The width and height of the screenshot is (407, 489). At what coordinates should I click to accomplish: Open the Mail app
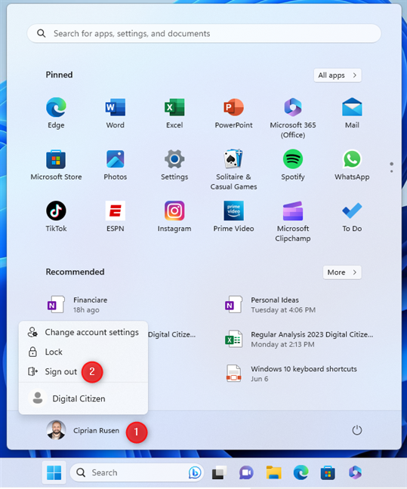click(x=352, y=112)
